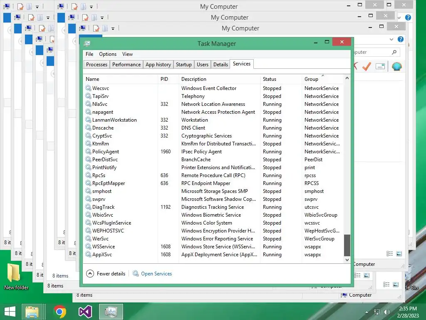Image resolution: width=426 pixels, height=320 pixels.
Task: Open the View menu in Task Manager
Action: click(x=127, y=54)
